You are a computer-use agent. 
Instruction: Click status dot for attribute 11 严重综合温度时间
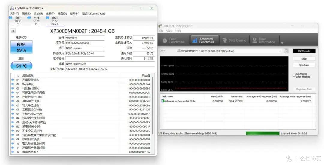click(x=13, y=148)
